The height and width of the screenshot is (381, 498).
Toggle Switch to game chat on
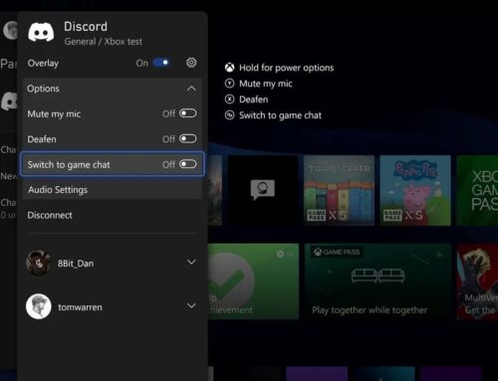coord(188,164)
